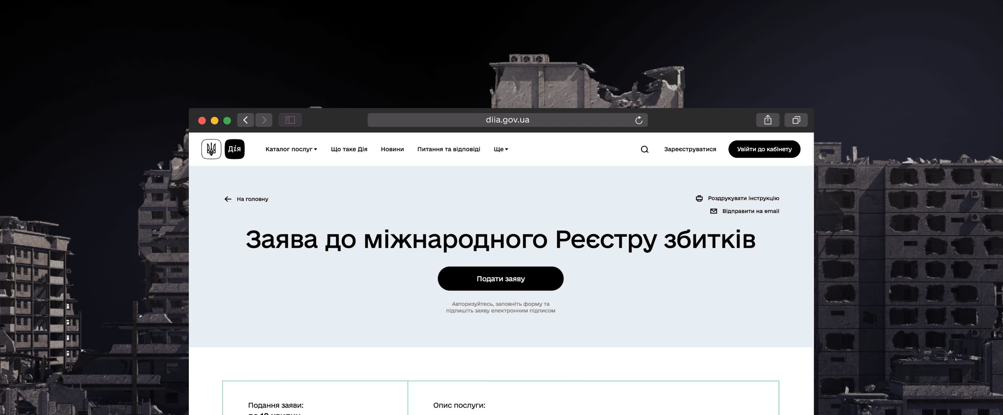Open the Що таке Дія page
This screenshot has width=1003, height=415.
pyautogui.click(x=349, y=149)
